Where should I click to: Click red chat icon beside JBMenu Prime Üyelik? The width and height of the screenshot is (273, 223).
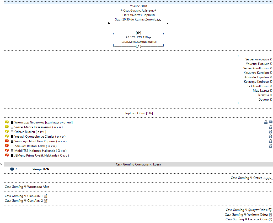pyautogui.click(x=7, y=155)
